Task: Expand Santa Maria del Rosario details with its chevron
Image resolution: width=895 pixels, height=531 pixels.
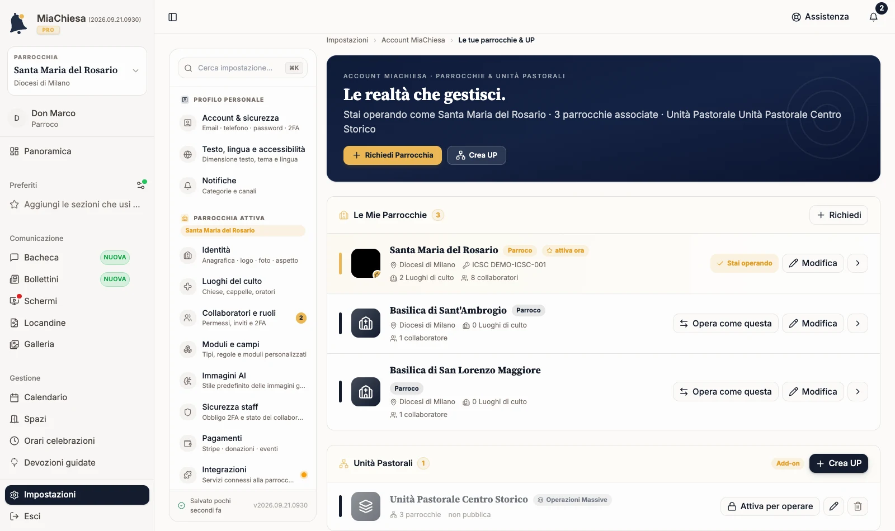Action: [x=858, y=263]
